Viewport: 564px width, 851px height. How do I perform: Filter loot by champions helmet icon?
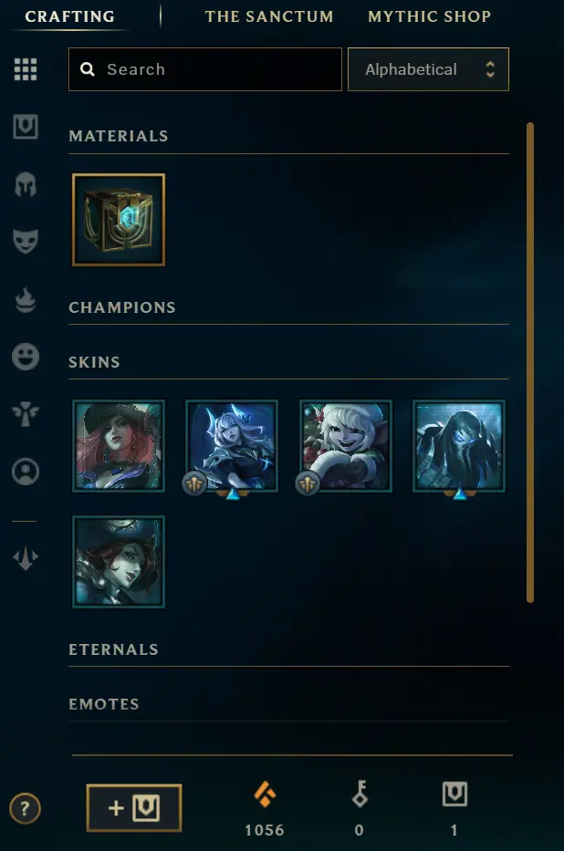[26, 184]
